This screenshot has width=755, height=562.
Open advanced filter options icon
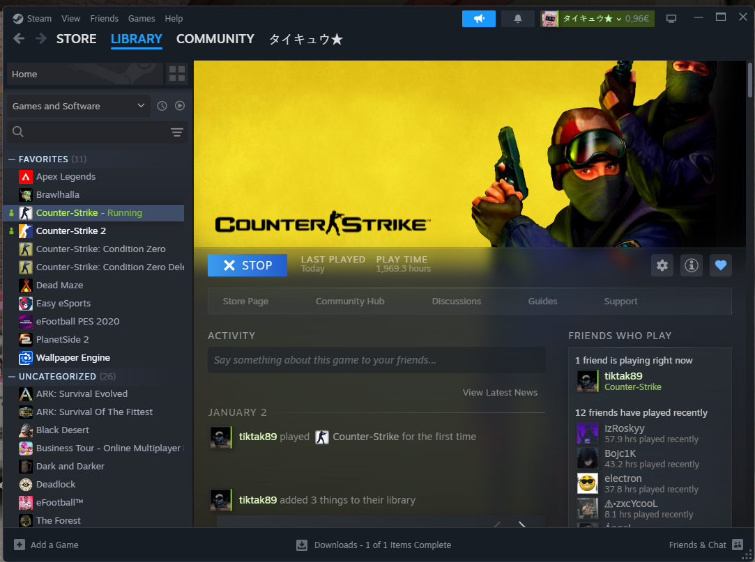(177, 132)
